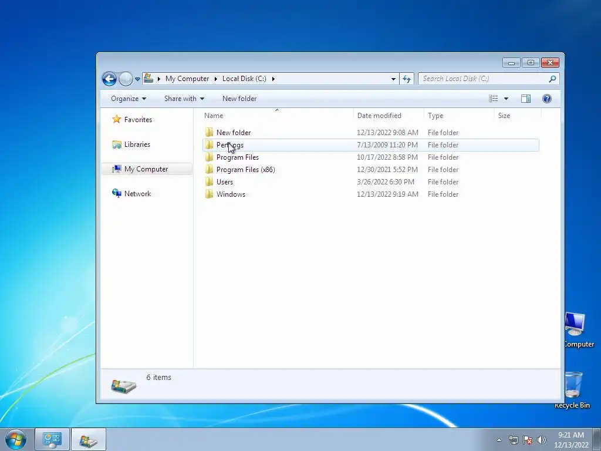Change your view icon button
The height and width of the screenshot is (451, 601).
click(x=493, y=99)
